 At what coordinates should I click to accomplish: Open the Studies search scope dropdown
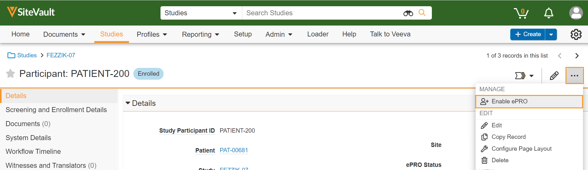click(x=201, y=13)
